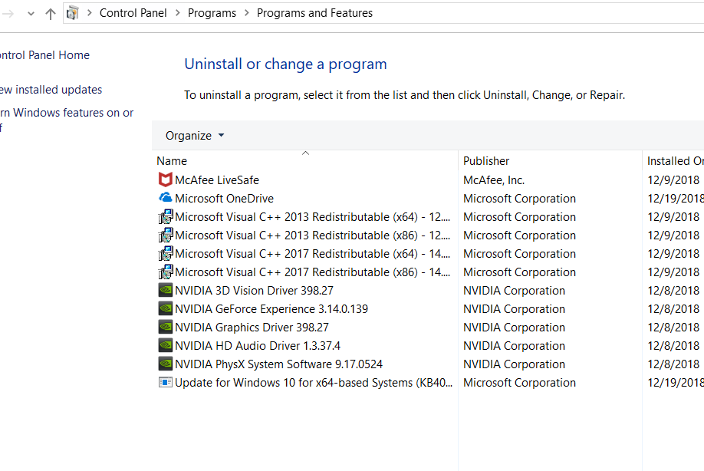Screen dimensions: 704x471
Task: Select Microsoft OneDrive program name
Action: [224, 199]
